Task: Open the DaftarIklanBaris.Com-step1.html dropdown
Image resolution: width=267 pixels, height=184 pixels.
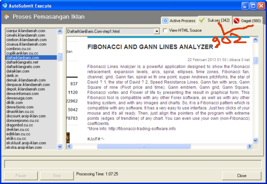Action: coord(157,31)
